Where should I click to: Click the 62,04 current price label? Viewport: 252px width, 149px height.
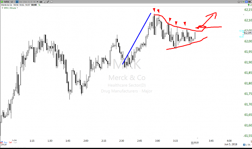(x=248, y=33)
